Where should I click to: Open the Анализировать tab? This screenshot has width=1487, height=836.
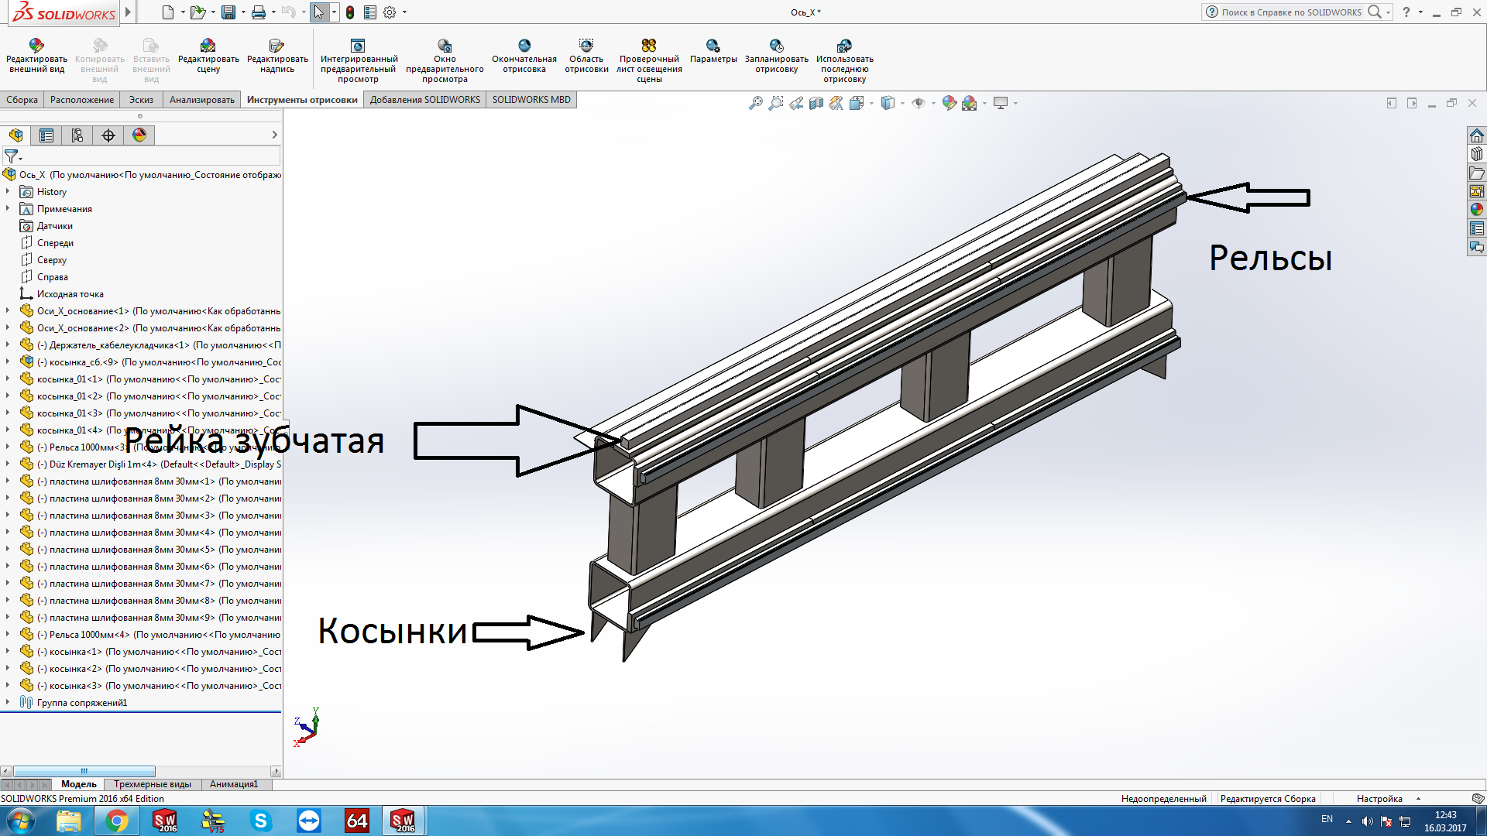pyautogui.click(x=201, y=100)
